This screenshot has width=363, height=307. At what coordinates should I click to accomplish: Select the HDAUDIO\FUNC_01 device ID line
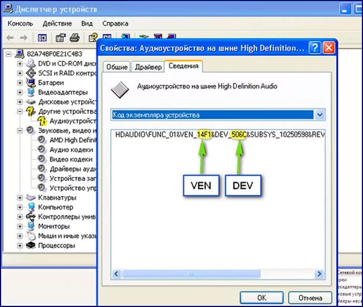click(220, 135)
